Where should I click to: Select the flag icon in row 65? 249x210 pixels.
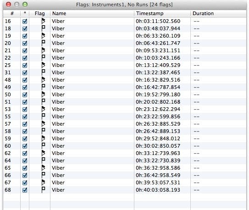click(43, 168)
